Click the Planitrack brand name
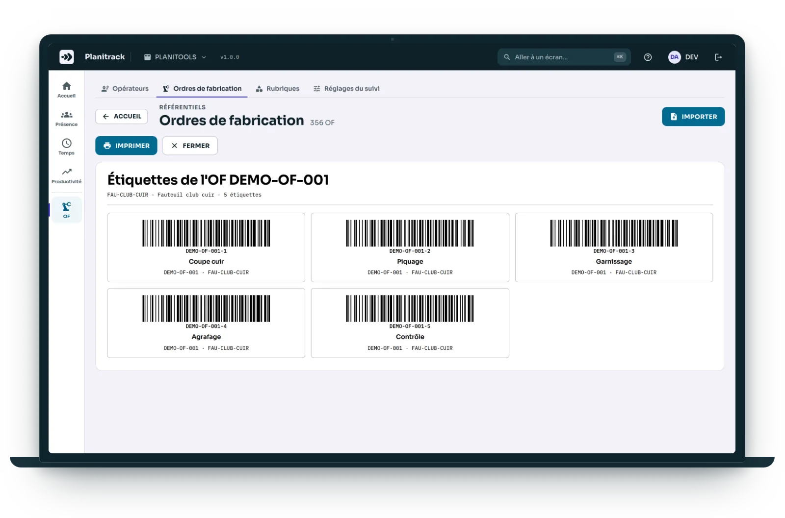The height and width of the screenshot is (518, 785). 105,57
